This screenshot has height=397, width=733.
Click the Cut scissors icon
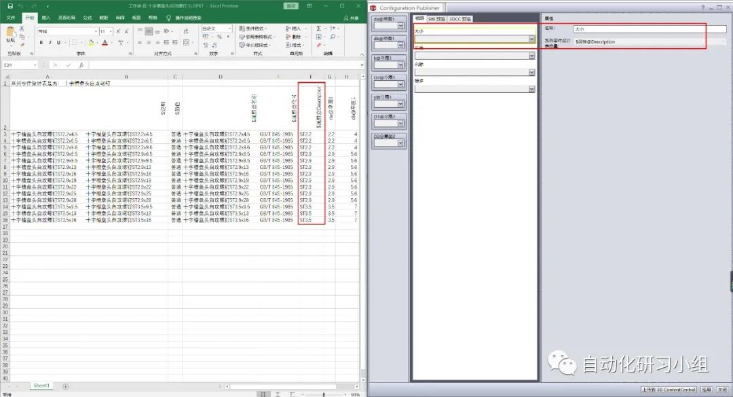[x=22, y=29]
